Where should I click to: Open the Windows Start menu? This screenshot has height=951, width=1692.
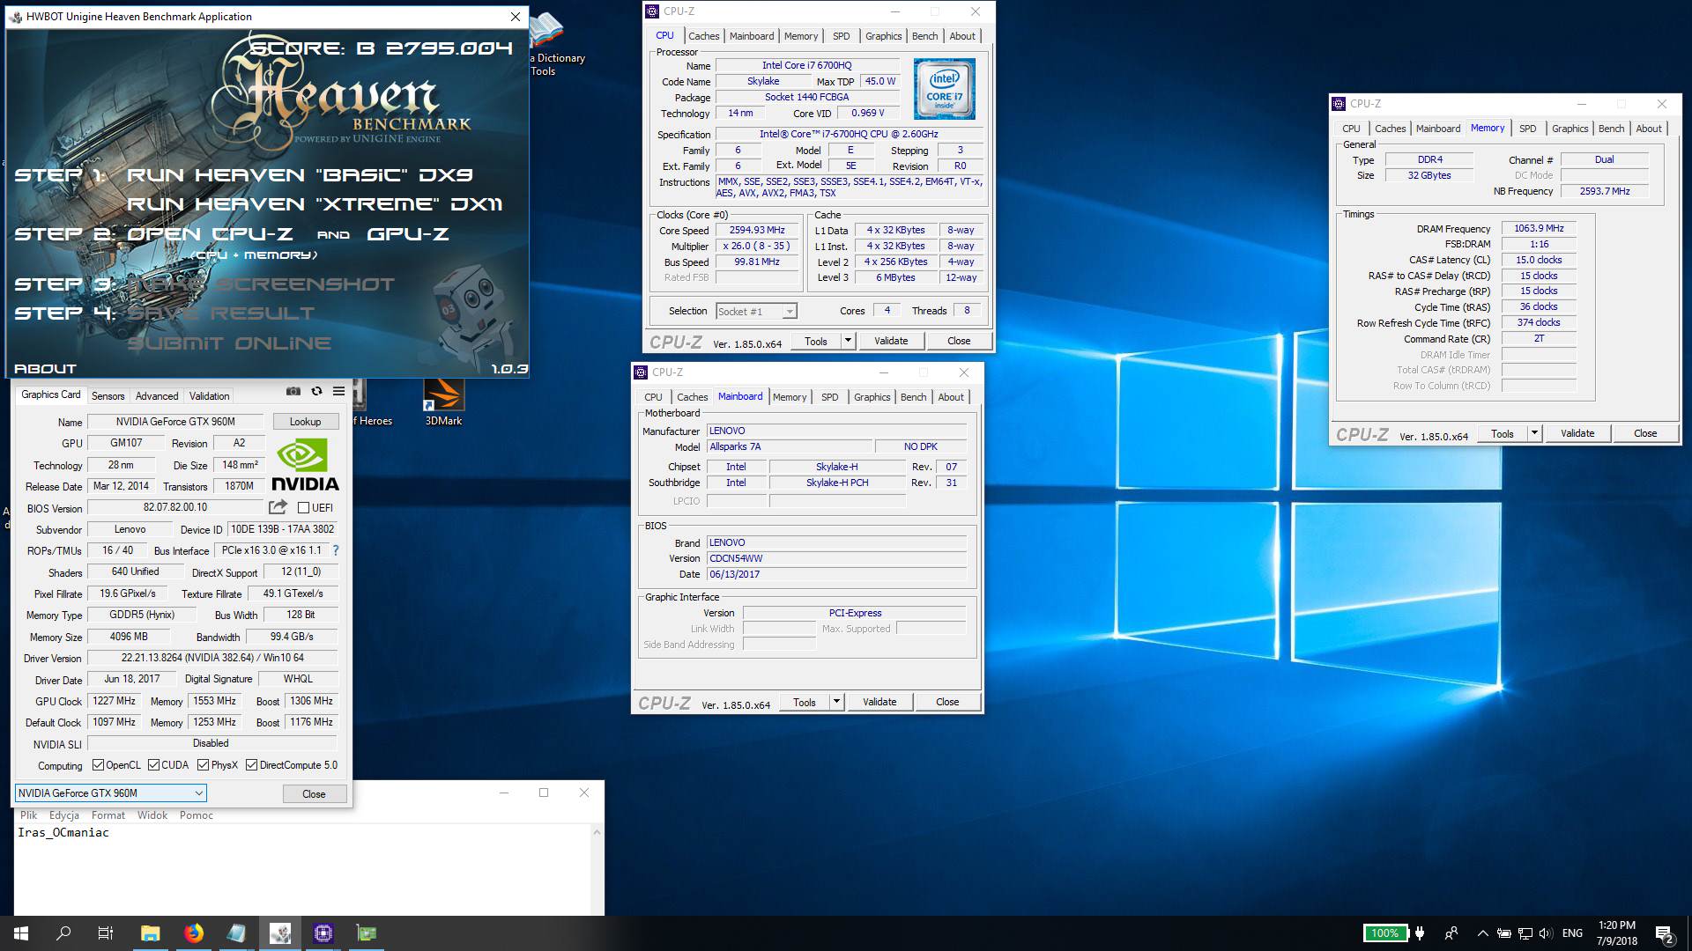tap(21, 933)
